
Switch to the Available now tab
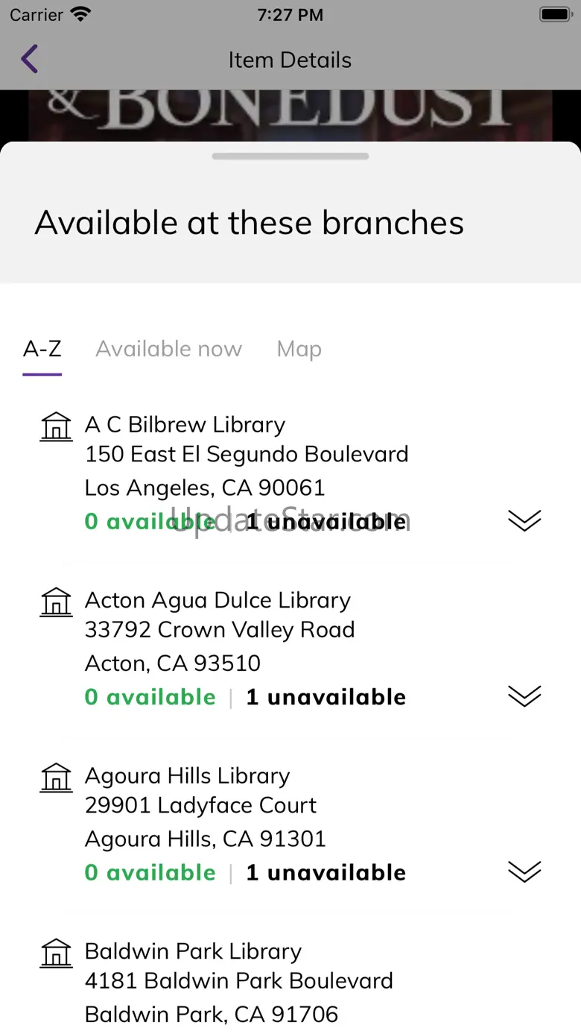point(168,349)
